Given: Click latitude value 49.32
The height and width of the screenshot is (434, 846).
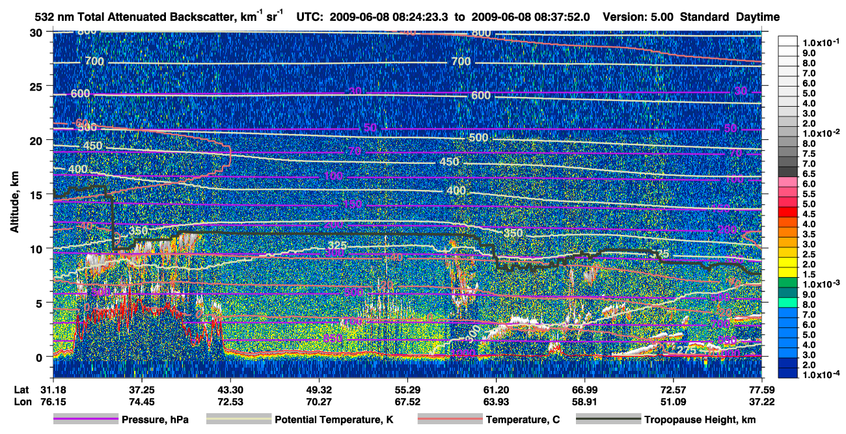Looking at the screenshot, I should tap(318, 389).
